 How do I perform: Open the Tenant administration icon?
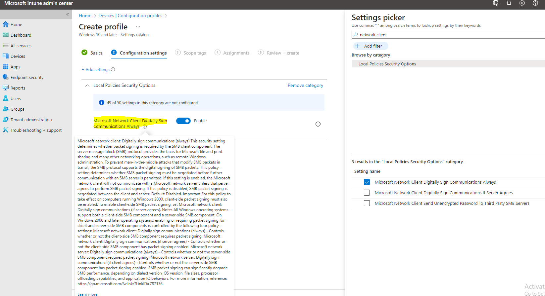tap(6, 120)
